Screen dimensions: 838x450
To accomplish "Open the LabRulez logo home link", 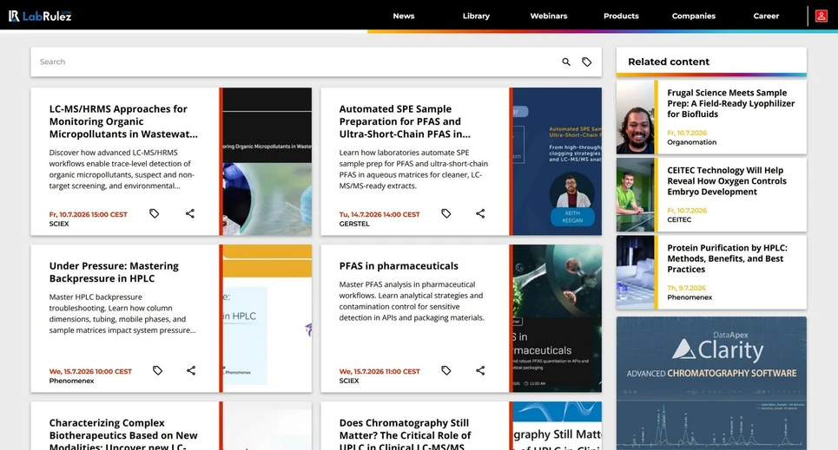I will (40, 16).
